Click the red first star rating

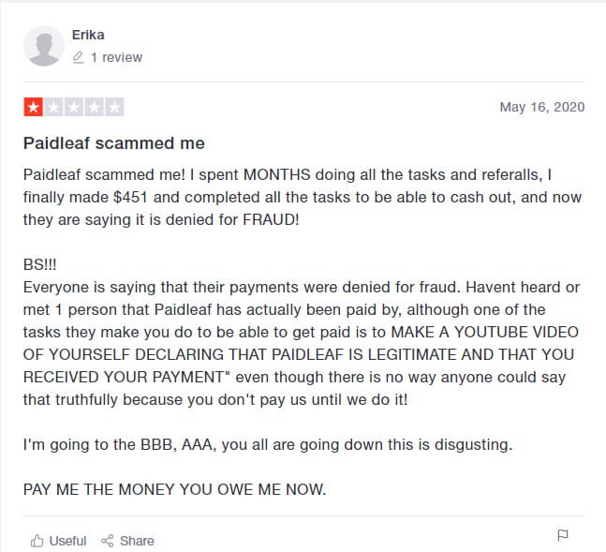(33, 107)
